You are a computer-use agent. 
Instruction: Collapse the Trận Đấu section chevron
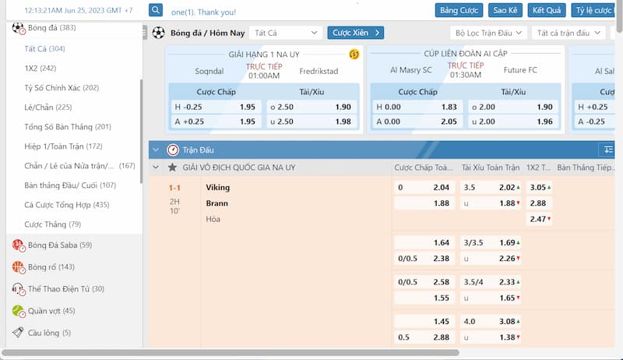[156, 150]
